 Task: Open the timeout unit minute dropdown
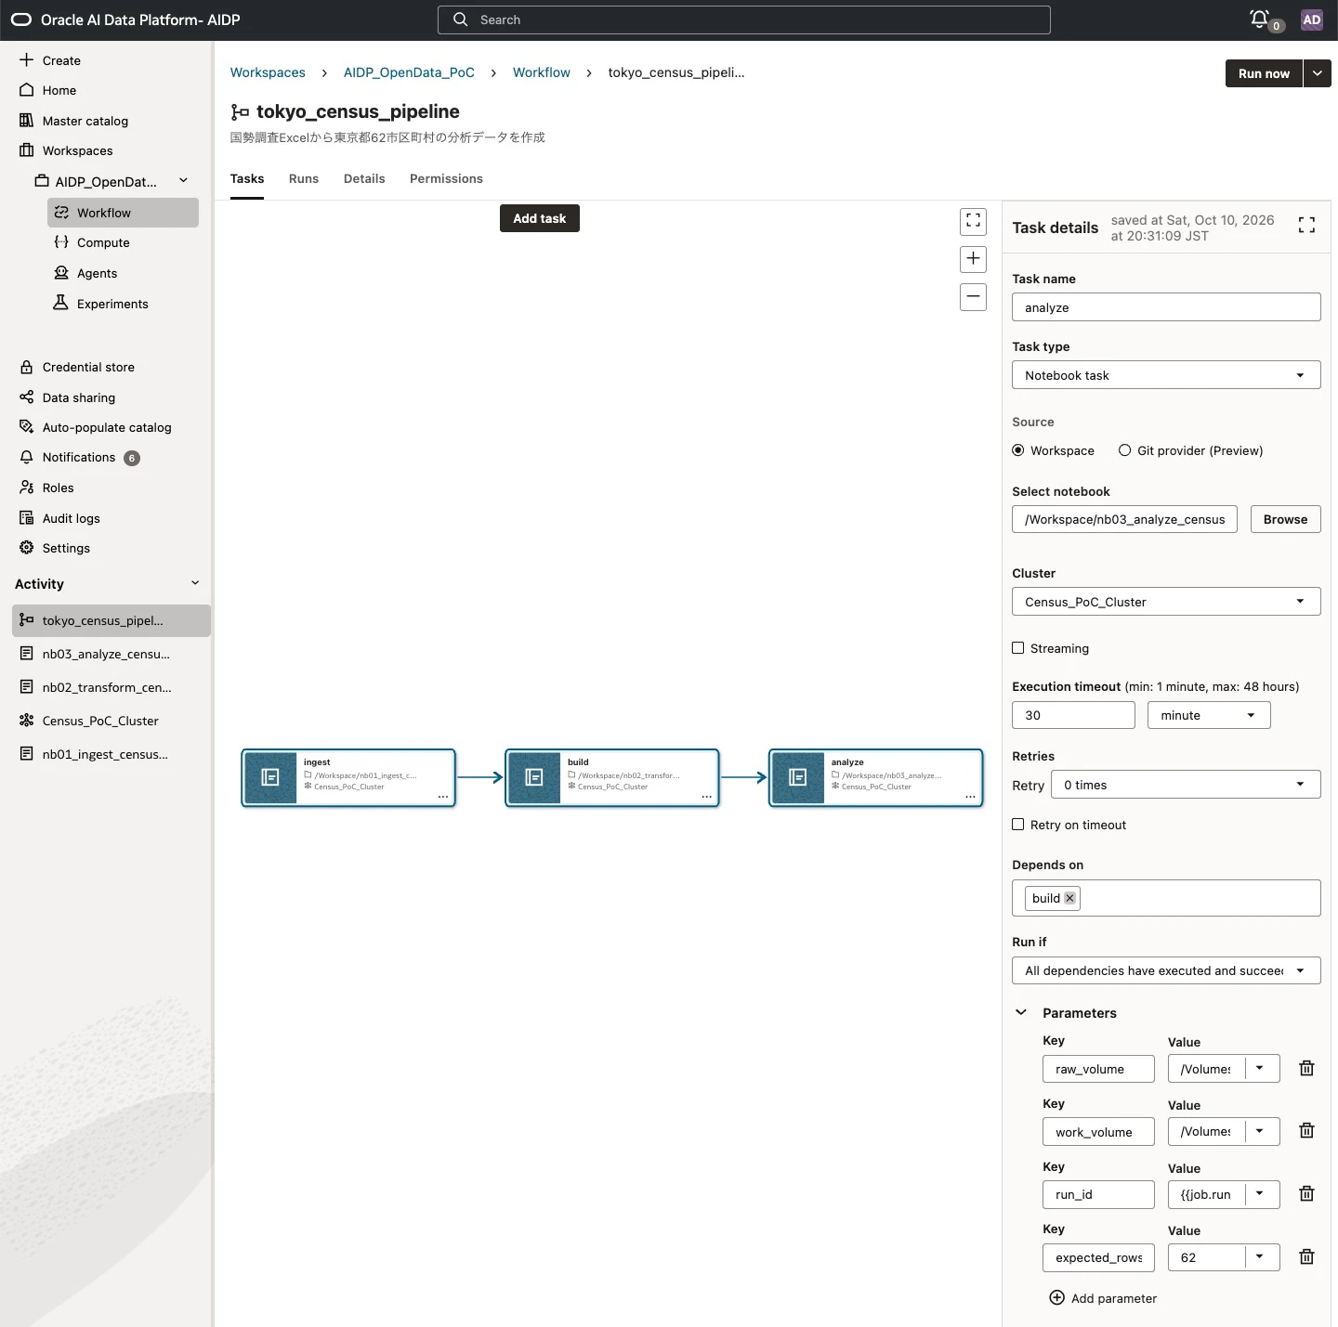1209,715
